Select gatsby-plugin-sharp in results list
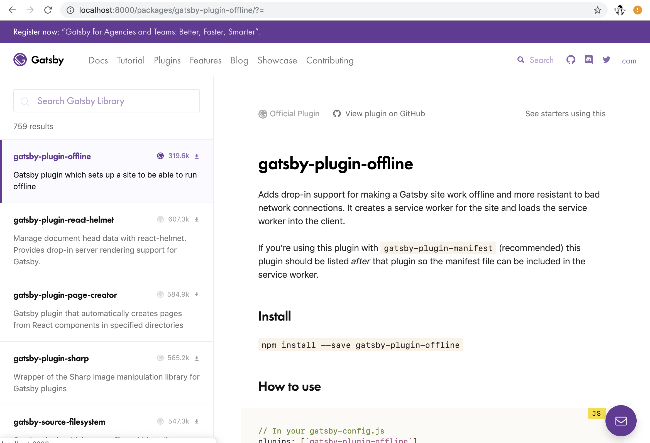Image resolution: width=650 pixels, height=443 pixels. coord(51,358)
